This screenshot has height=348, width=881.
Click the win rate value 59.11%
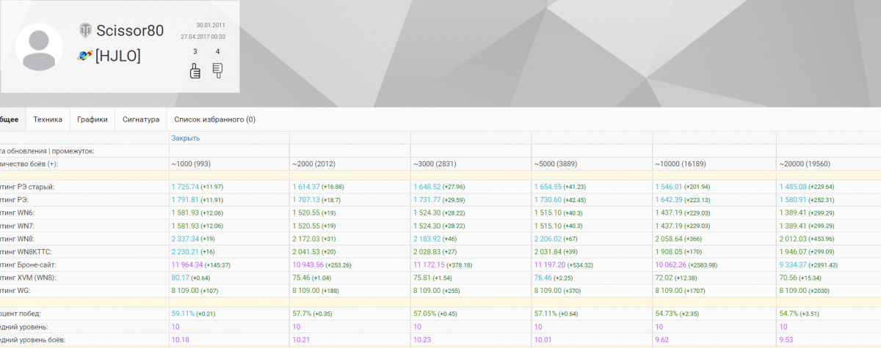tap(183, 314)
